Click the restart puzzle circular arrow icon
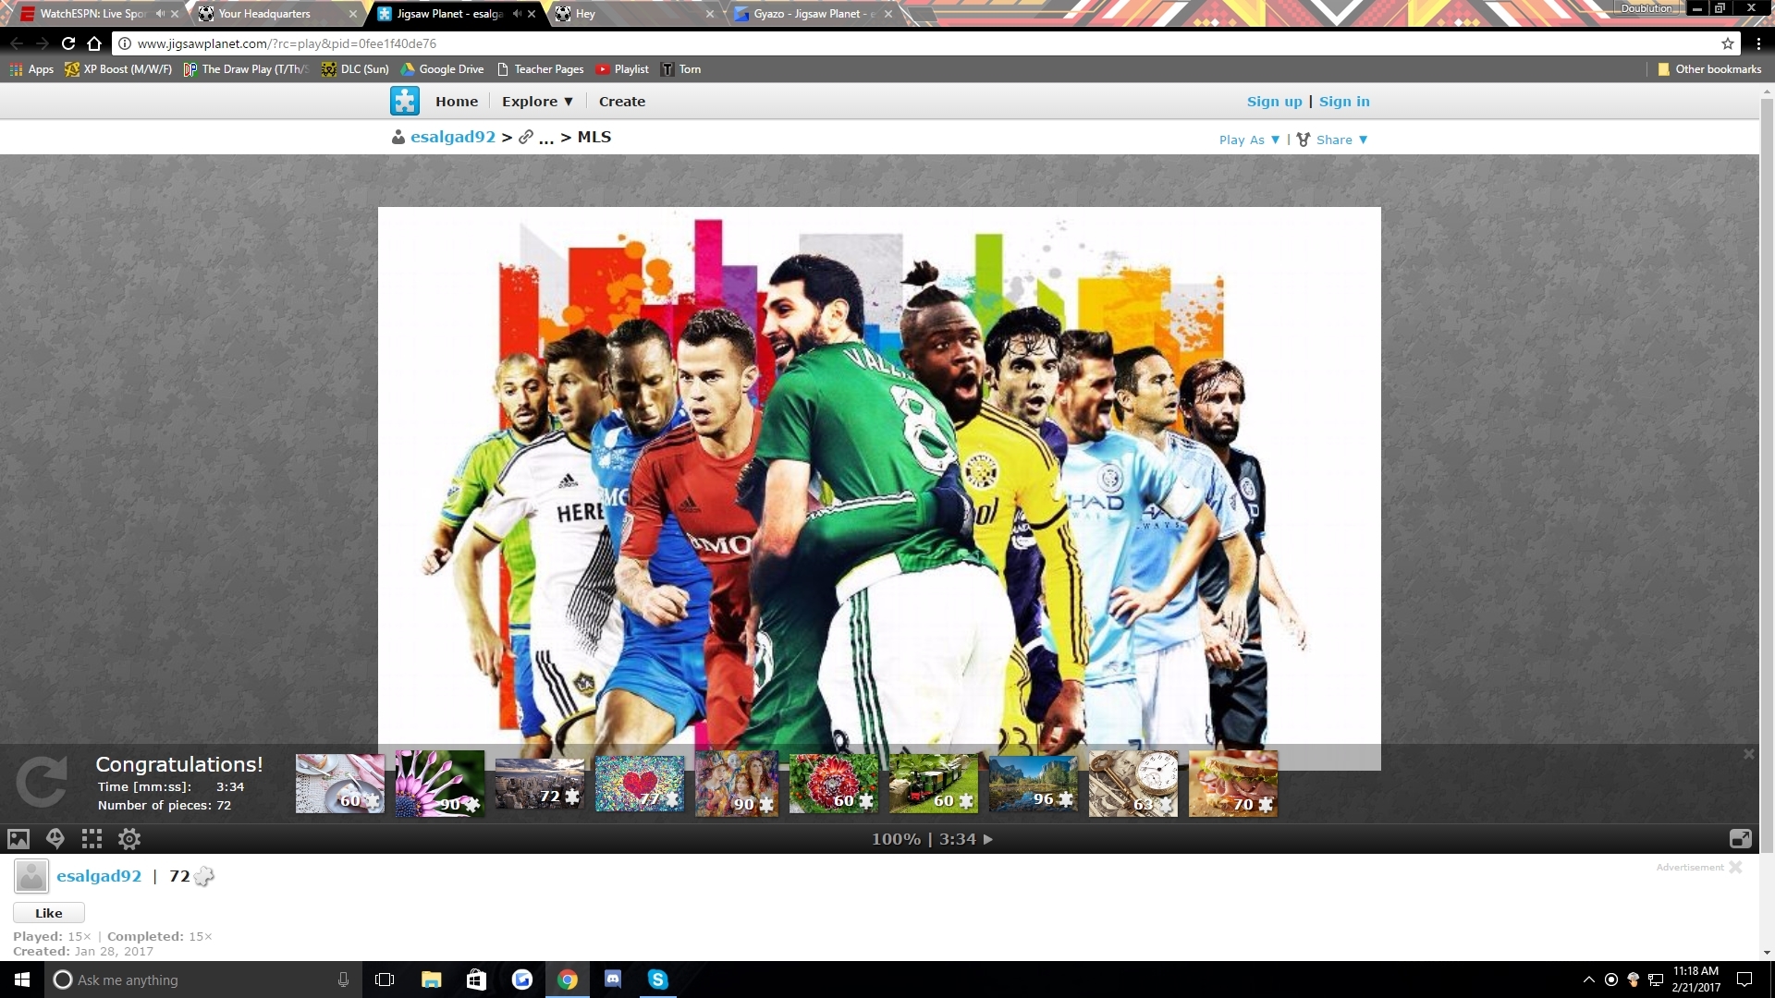 coord(42,782)
